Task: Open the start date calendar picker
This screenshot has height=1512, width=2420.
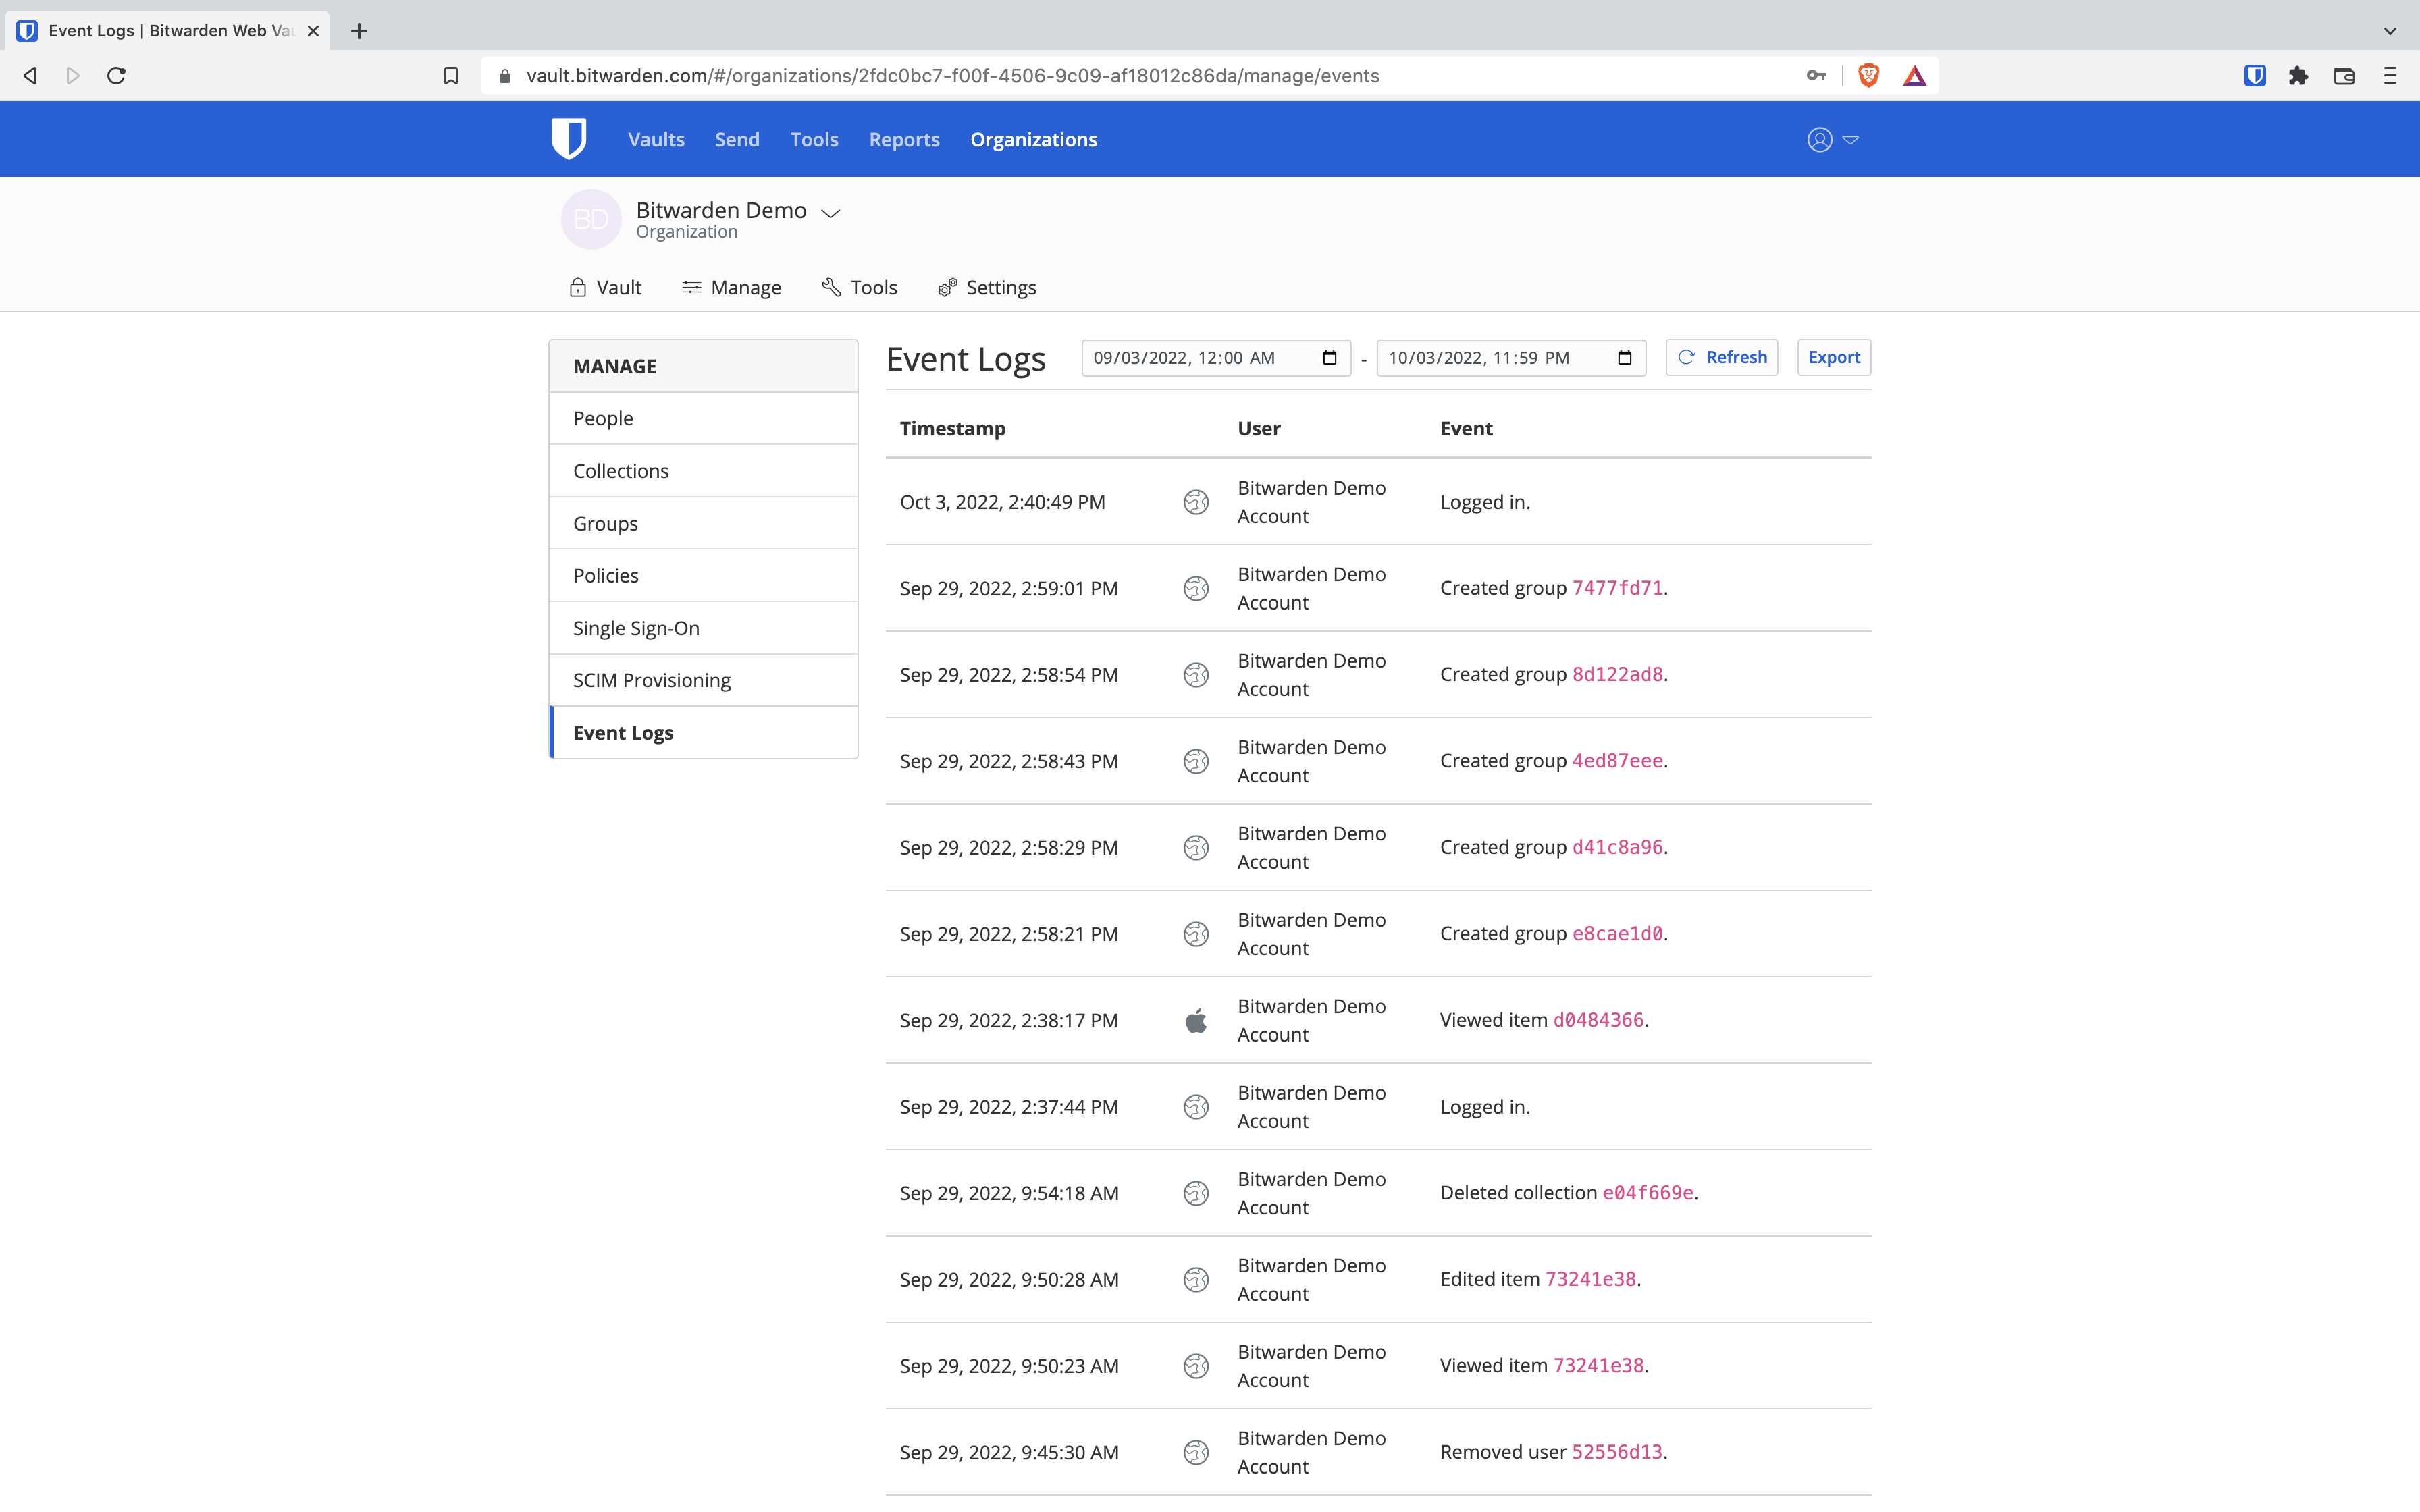Action: pyautogui.click(x=1329, y=358)
